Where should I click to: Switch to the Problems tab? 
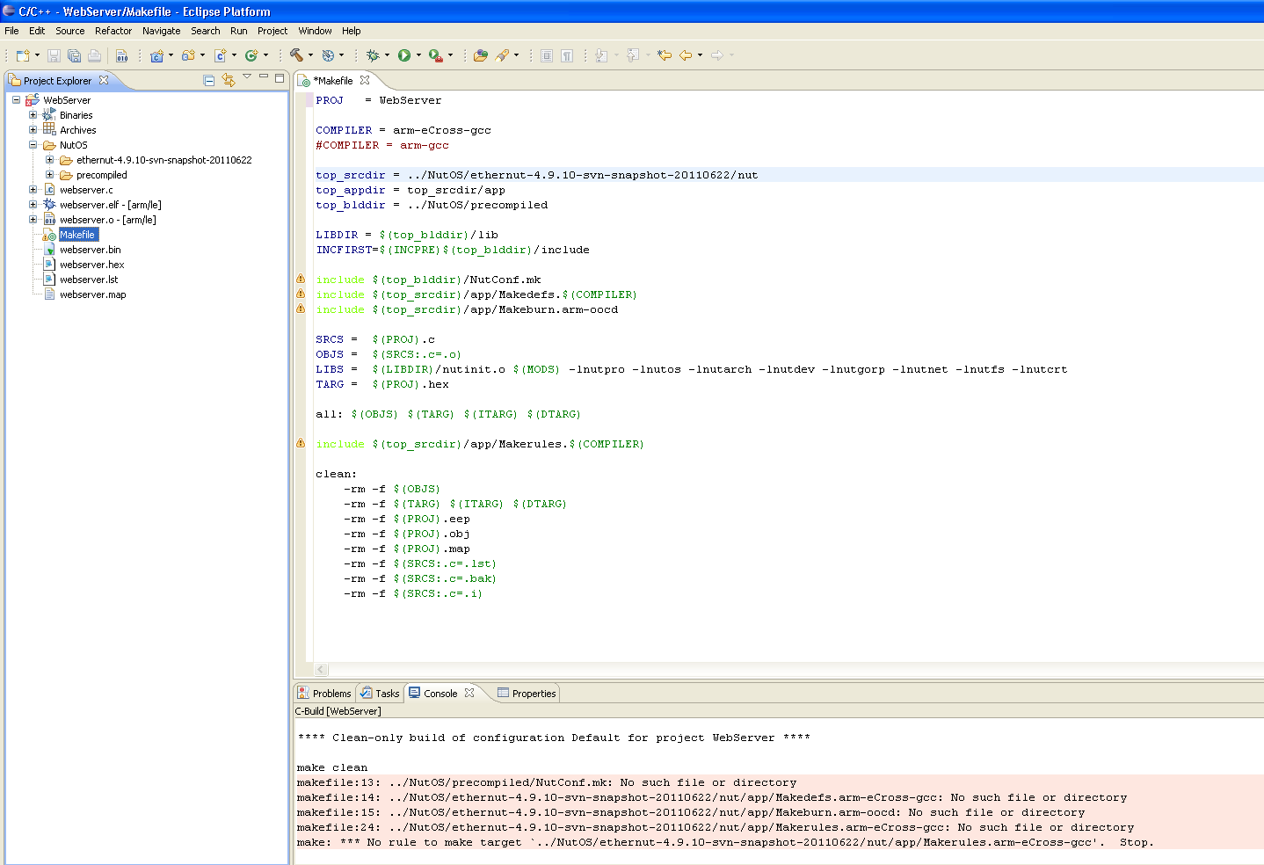324,694
